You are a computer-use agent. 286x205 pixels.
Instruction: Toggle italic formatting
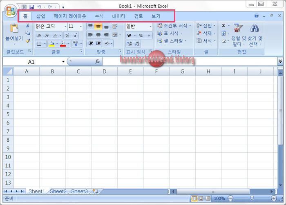47,36
